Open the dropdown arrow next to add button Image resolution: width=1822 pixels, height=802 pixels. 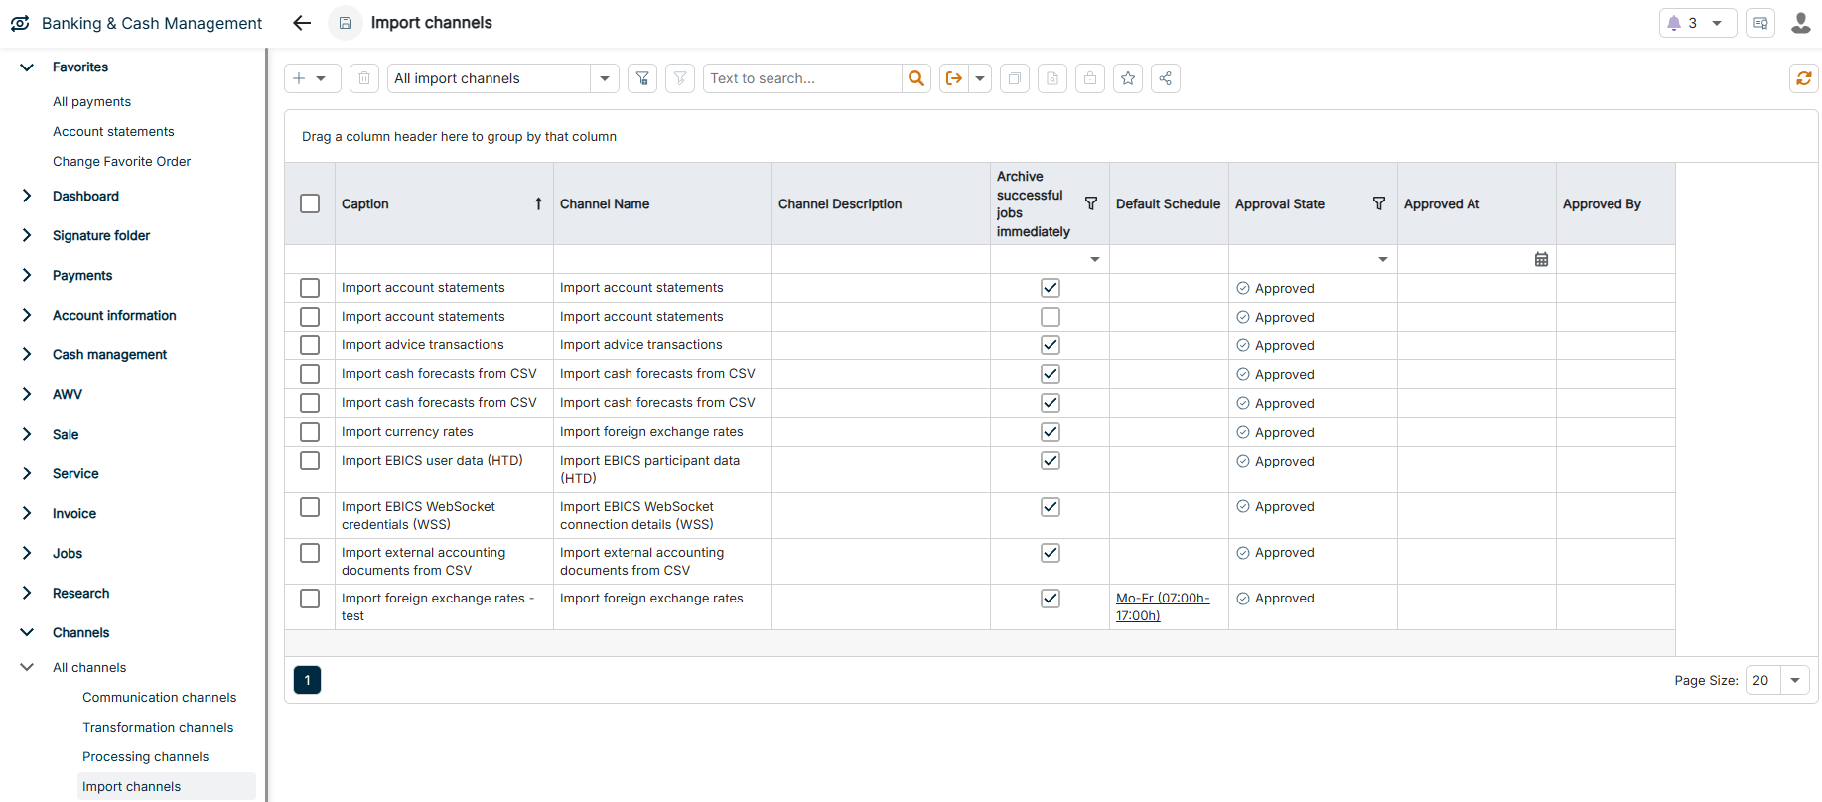pyautogui.click(x=321, y=78)
